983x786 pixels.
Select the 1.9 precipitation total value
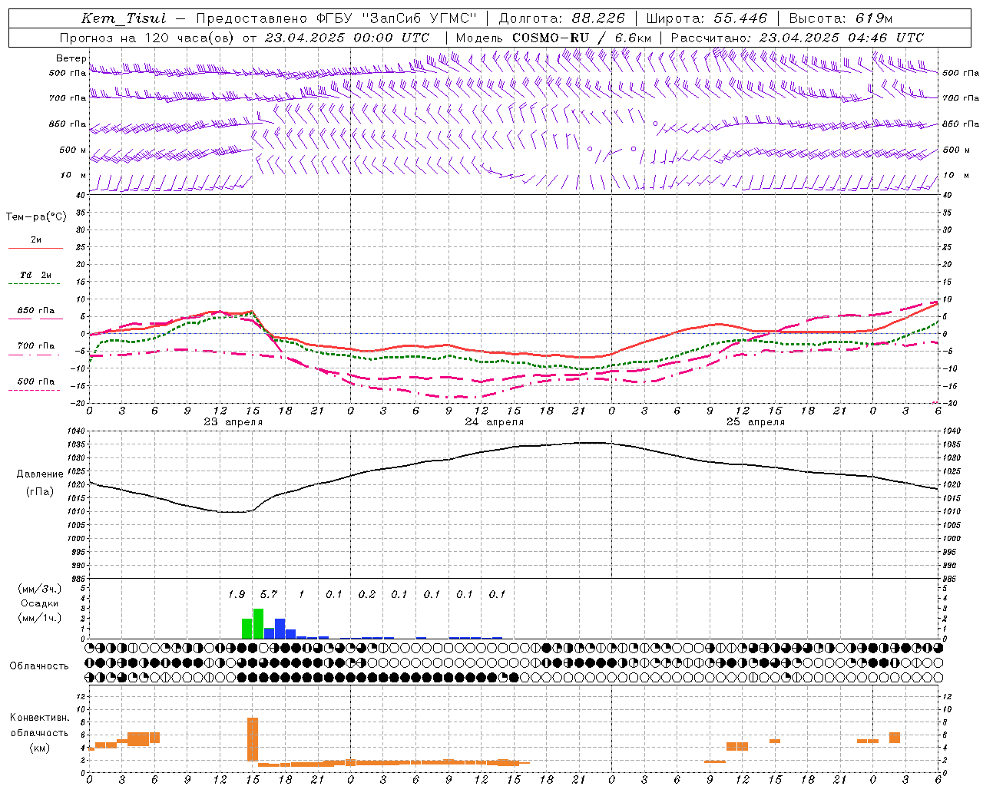[237, 594]
